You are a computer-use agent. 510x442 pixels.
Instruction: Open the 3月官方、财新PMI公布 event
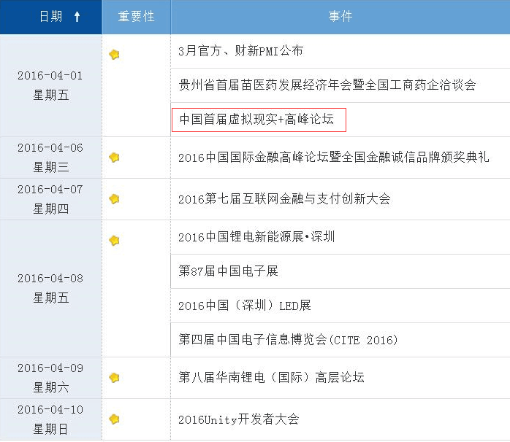240,51
